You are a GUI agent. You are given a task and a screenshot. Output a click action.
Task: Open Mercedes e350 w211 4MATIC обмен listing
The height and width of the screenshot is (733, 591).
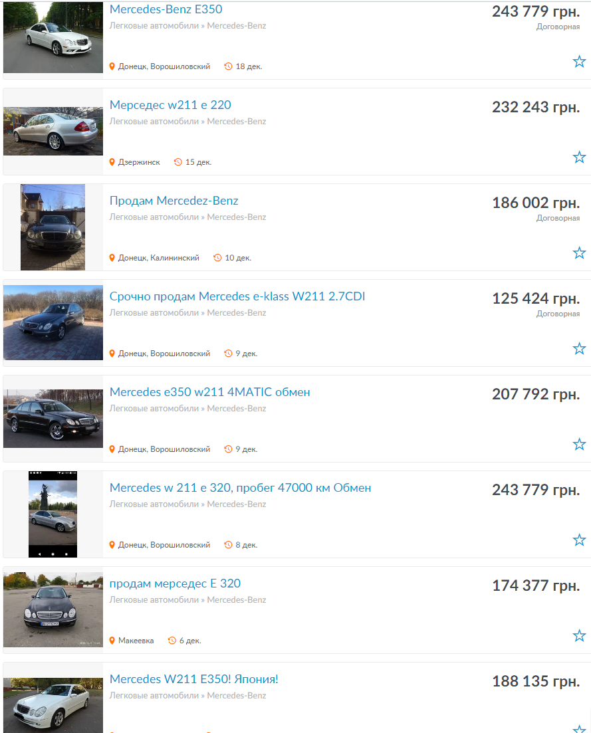coord(209,391)
